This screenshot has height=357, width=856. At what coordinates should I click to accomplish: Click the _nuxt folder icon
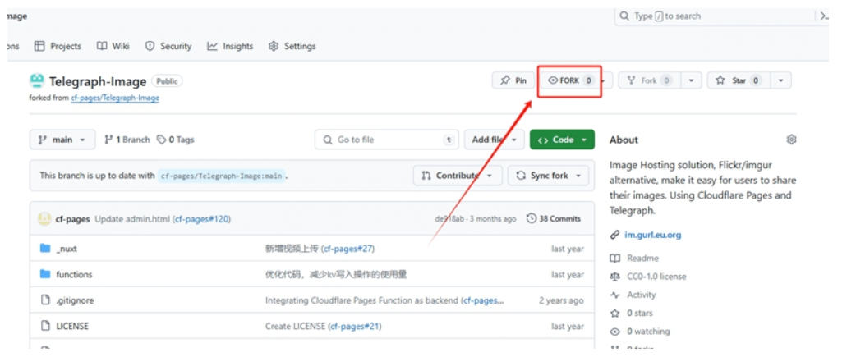45,249
